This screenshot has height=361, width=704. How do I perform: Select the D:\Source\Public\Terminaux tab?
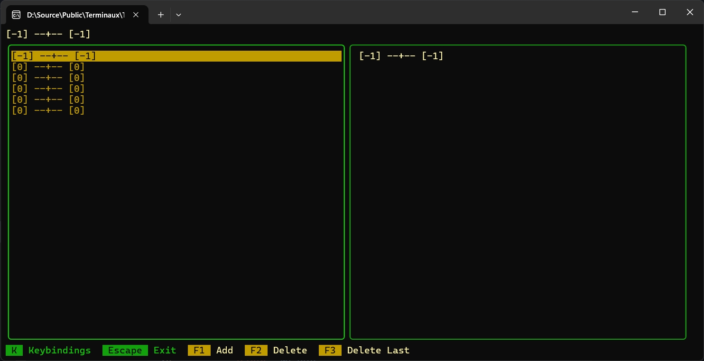point(76,15)
